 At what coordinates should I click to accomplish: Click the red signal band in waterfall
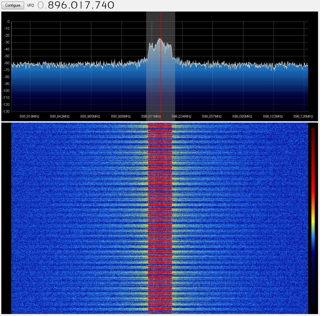pyautogui.click(x=160, y=218)
